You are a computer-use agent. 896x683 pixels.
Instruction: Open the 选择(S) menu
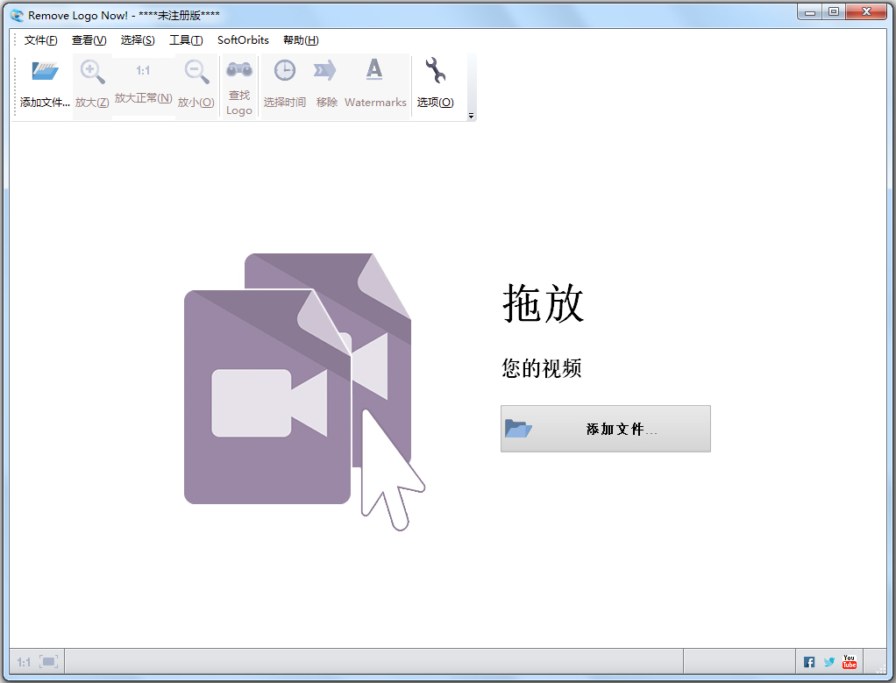[x=138, y=40]
